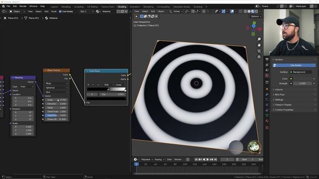Toggle the Use Nodes checkbox
This screenshot has height=179, width=319.
pyautogui.click(x=60, y=11)
